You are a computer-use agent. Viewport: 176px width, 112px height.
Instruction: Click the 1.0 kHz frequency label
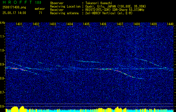(x=2, y=51)
